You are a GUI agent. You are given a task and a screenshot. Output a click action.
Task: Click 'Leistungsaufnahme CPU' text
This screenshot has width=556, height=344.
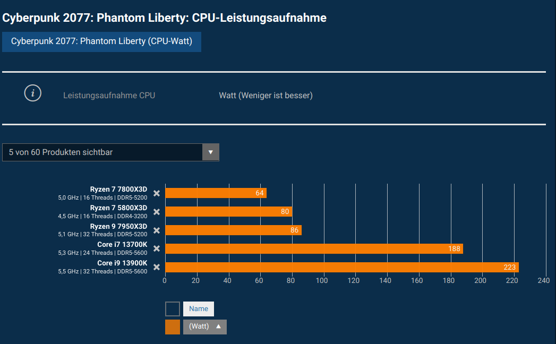(x=109, y=96)
